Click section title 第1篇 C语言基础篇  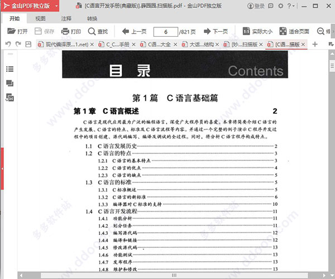[175, 98]
